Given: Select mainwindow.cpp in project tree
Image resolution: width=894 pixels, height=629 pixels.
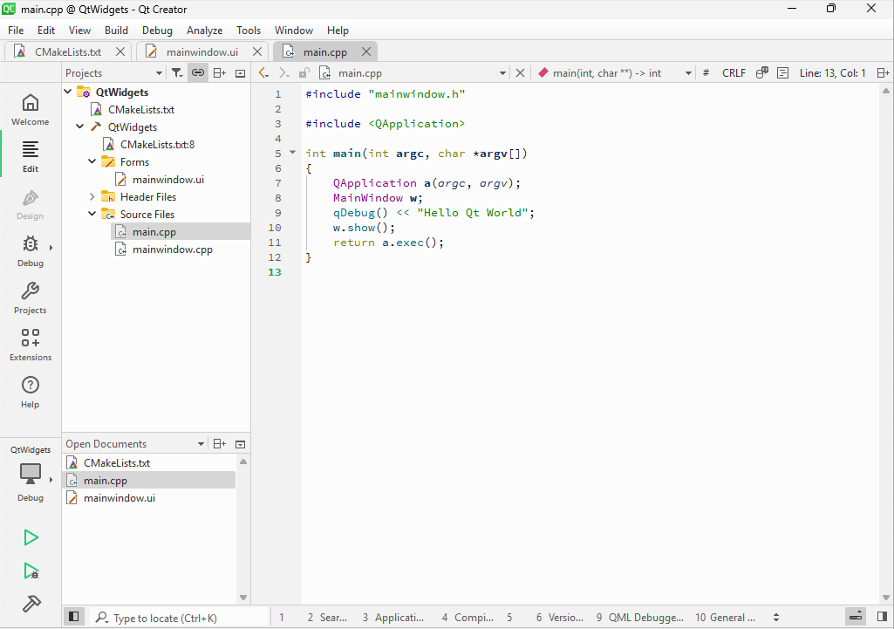Looking at the screenshot, I should coord(172,250).
